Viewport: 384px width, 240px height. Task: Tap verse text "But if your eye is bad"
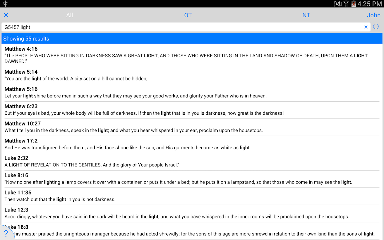pyautogui.click(x=27, y=113)
